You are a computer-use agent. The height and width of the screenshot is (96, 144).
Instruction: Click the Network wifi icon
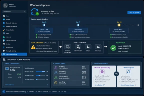[4, 26]
